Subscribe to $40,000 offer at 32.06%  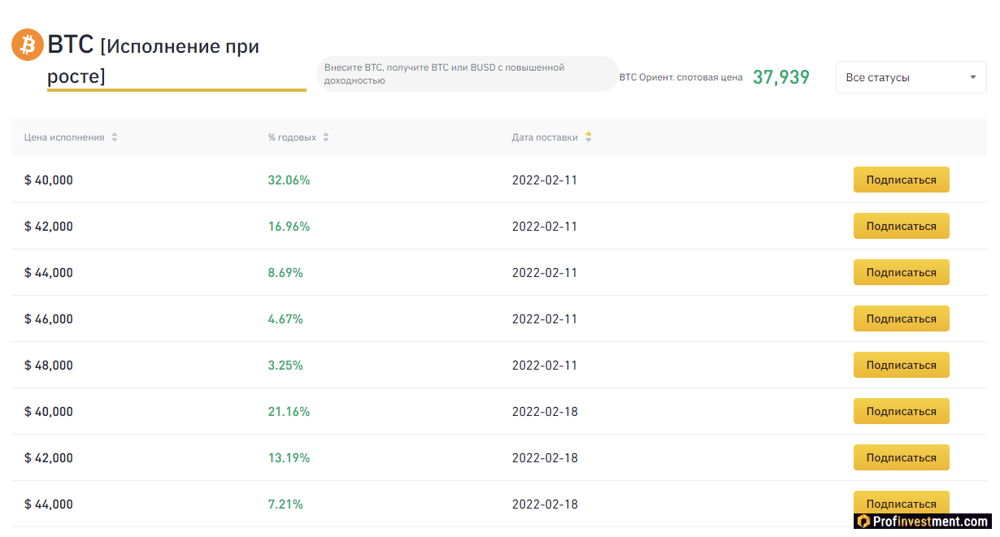[901, 180]
